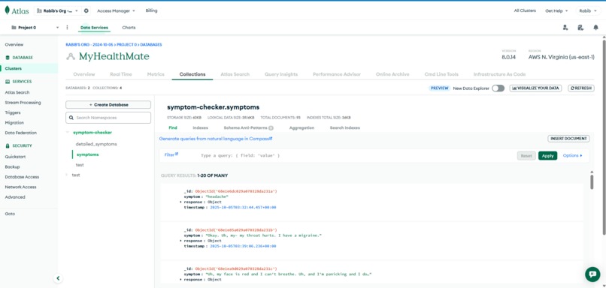Open the Metrics tab

(156, 74)
